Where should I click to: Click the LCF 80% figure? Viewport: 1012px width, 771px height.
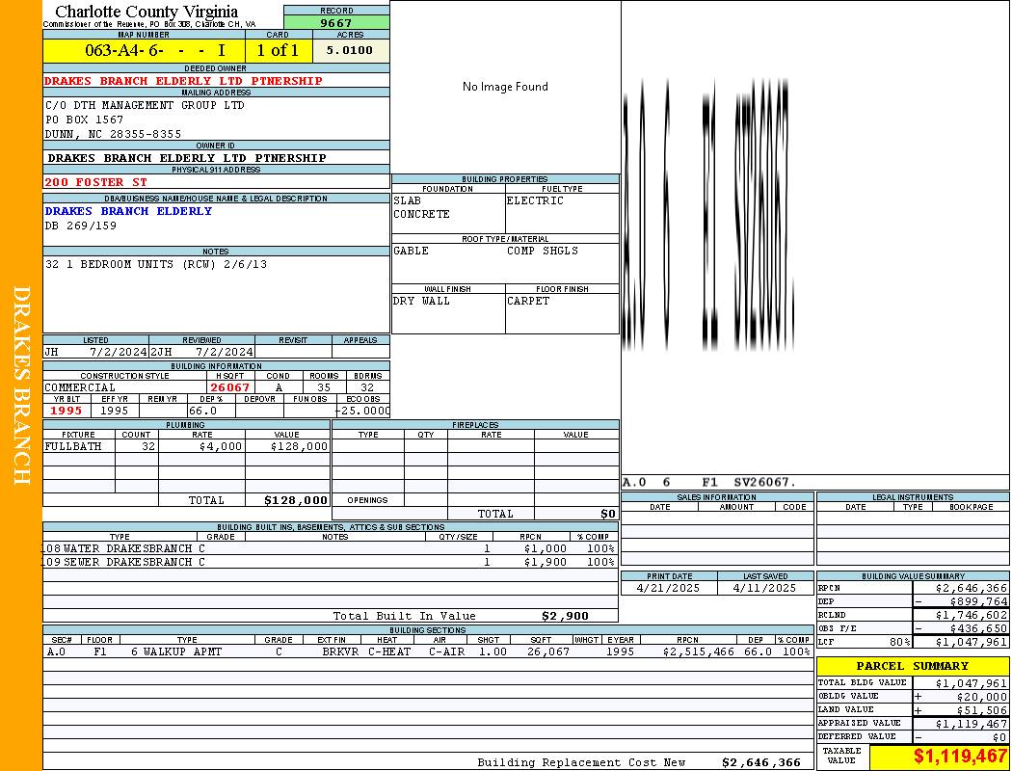[x=899, y=643]
